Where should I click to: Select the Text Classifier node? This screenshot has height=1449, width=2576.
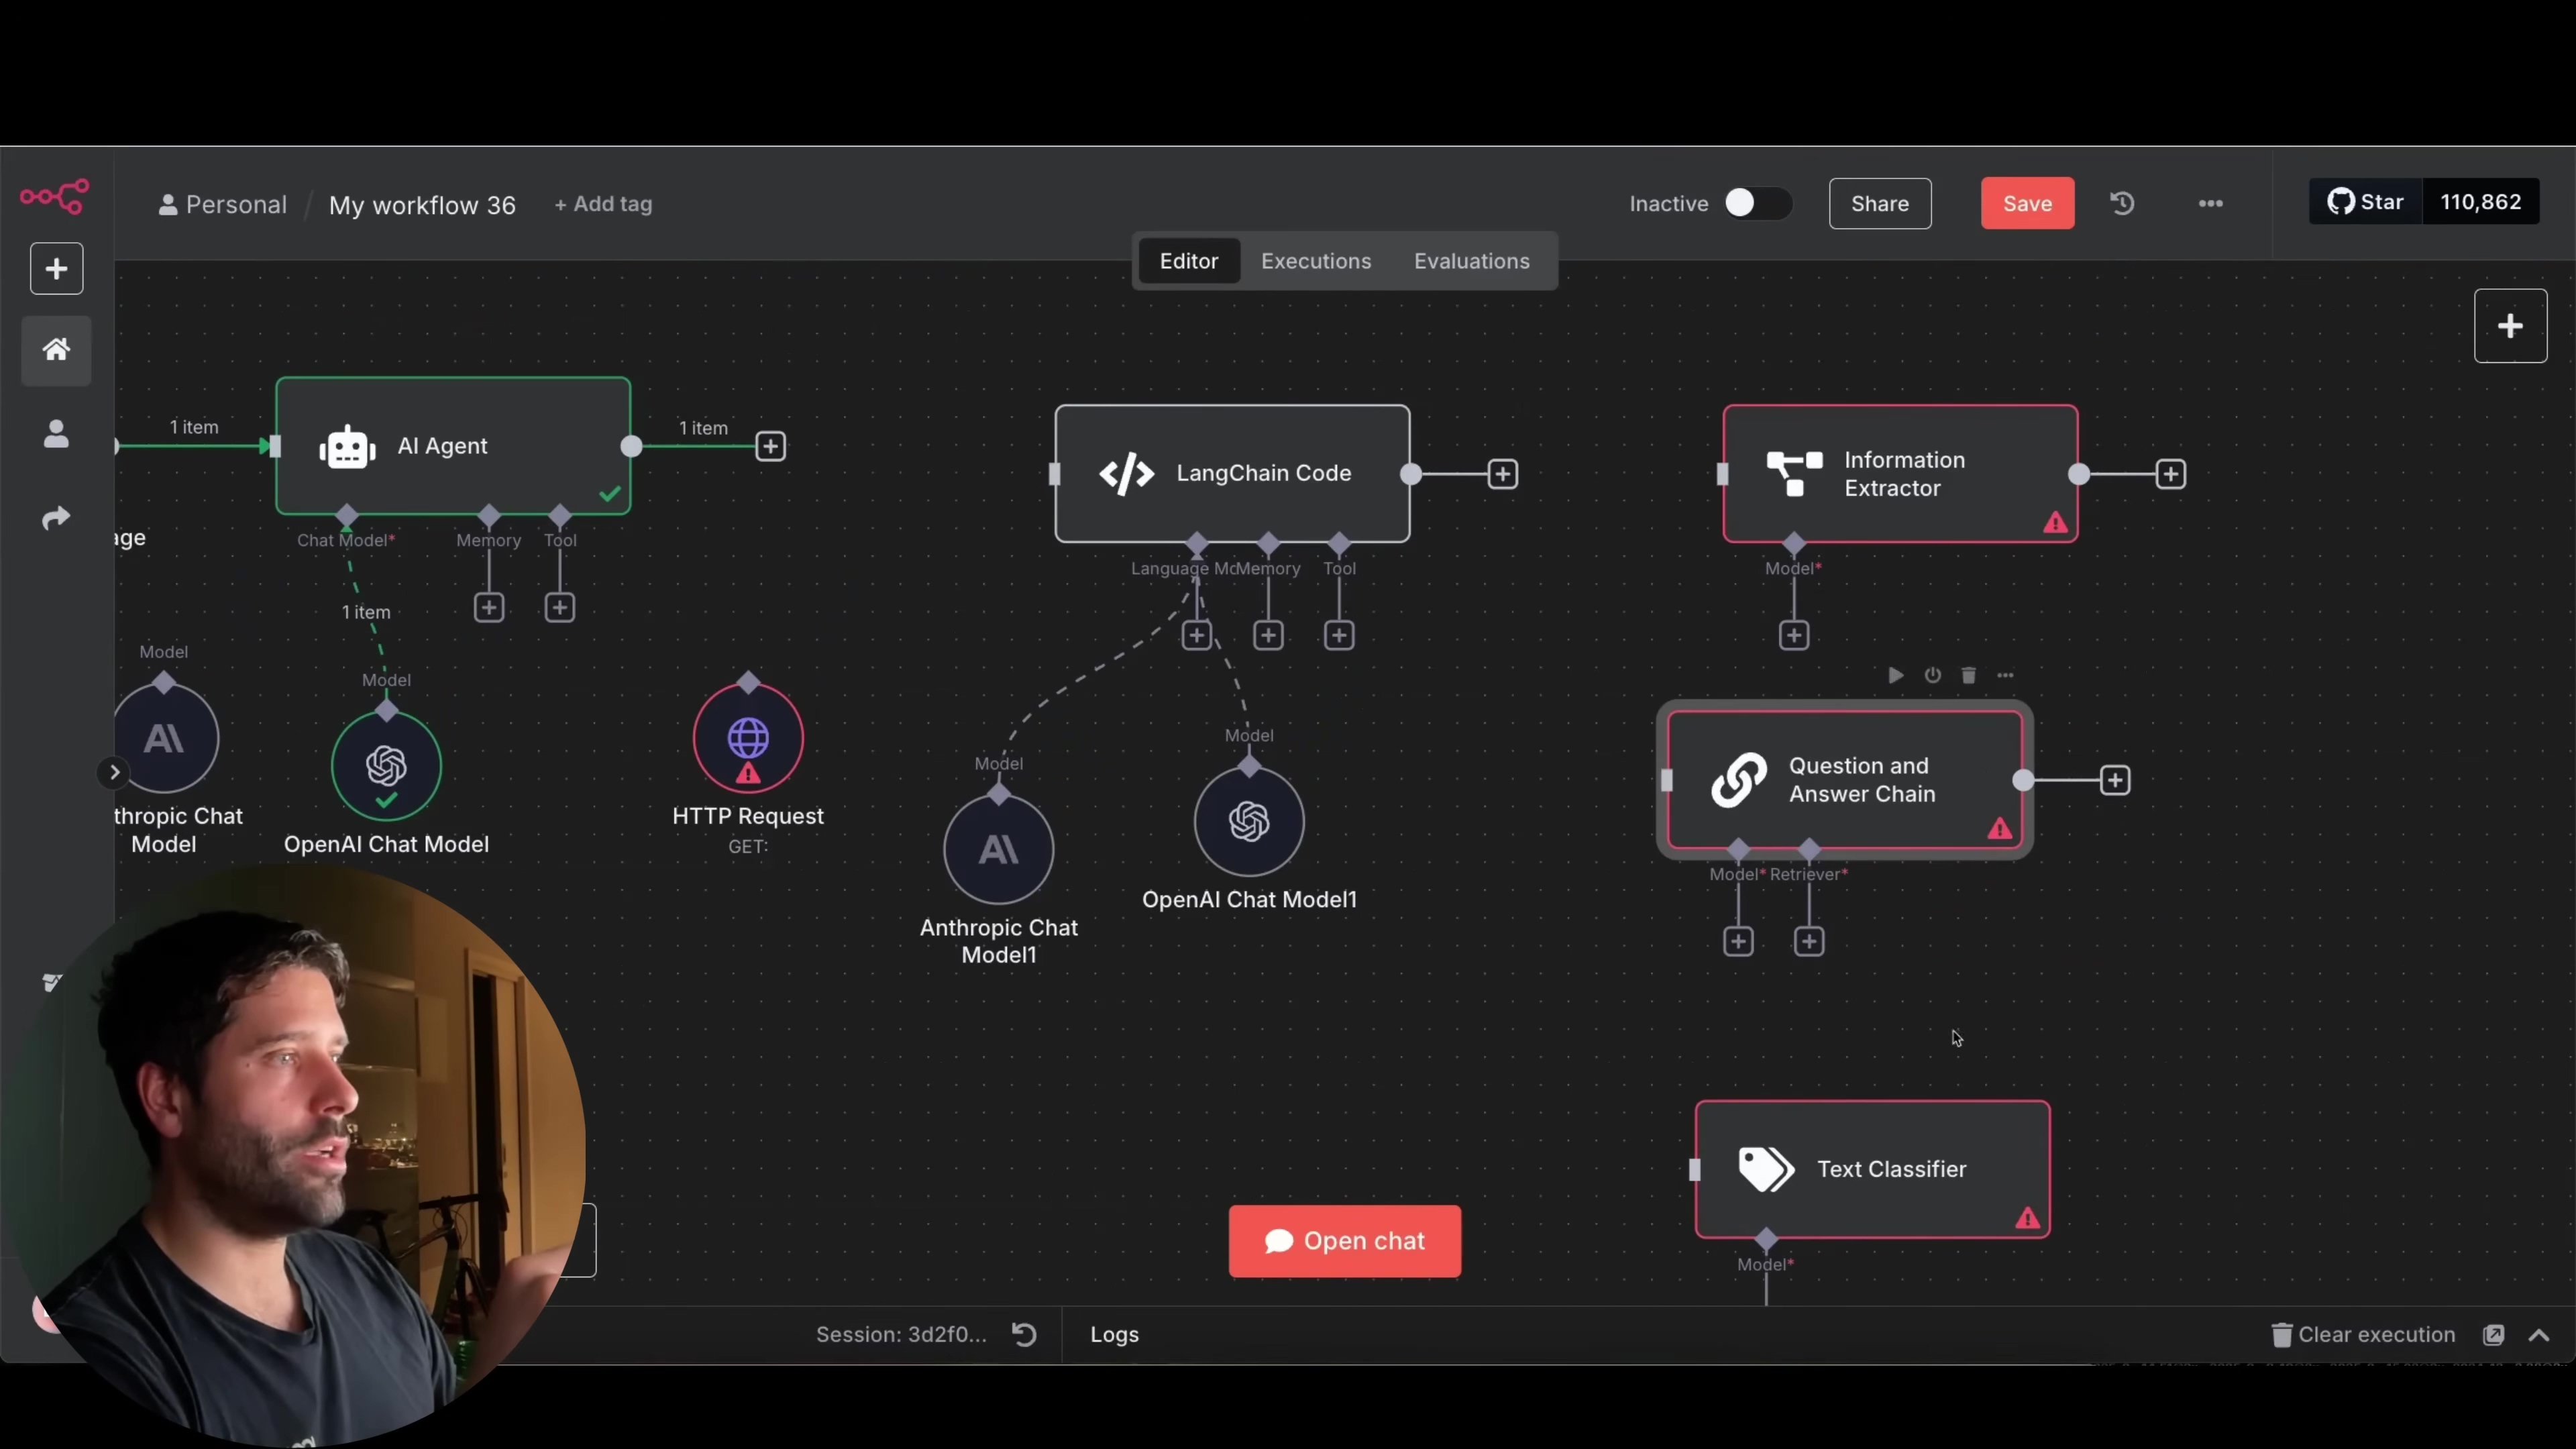click(x=1873, y=1170)
